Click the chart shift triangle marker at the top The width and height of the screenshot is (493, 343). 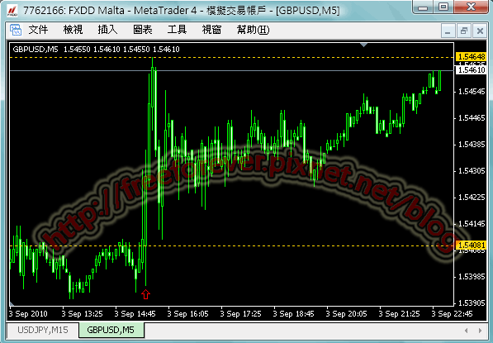(x=364, y=45)
